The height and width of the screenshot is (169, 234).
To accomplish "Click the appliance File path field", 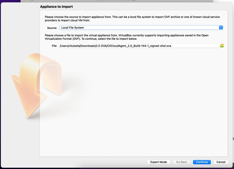I will pos(139,46).
